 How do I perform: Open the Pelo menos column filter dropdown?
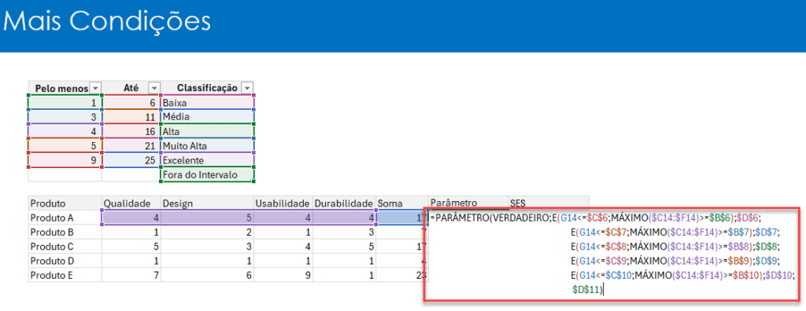95,88
